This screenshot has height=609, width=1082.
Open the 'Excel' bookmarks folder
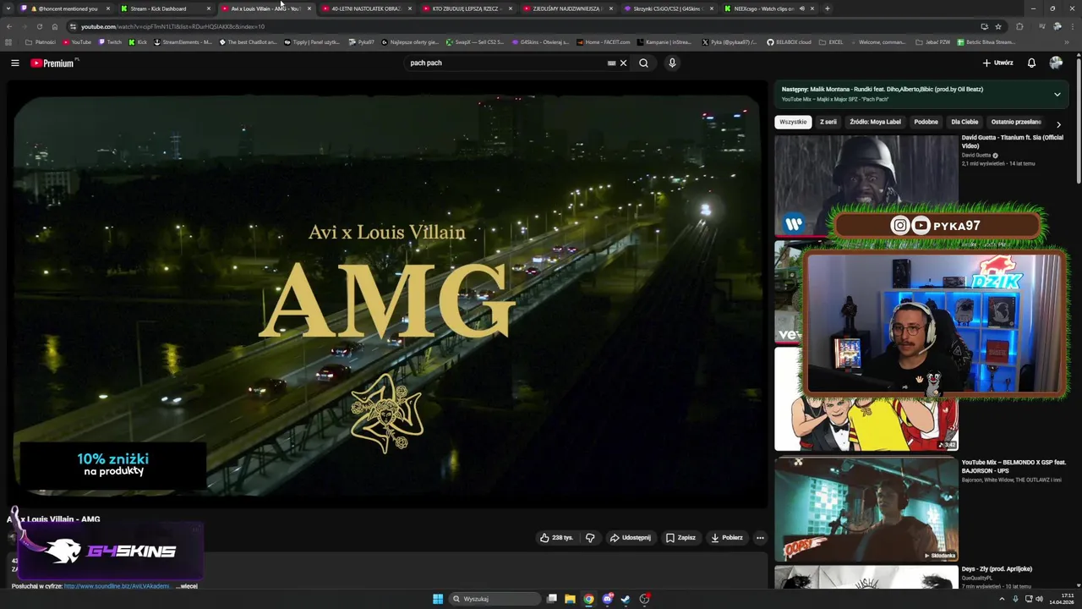click(831, 41)
